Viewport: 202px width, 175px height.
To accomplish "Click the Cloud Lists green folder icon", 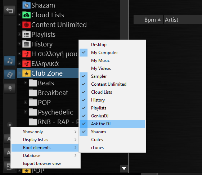I will click(x=26, y=15).
